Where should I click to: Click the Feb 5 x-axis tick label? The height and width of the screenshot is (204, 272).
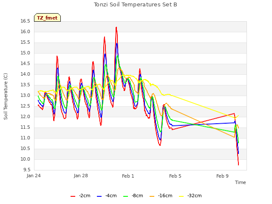point(175,176)
